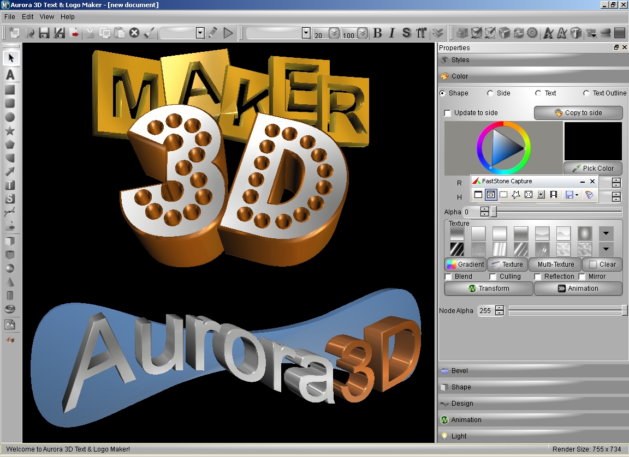Apply italic with the I icon
629x457 pixels.
pos(392,33)
